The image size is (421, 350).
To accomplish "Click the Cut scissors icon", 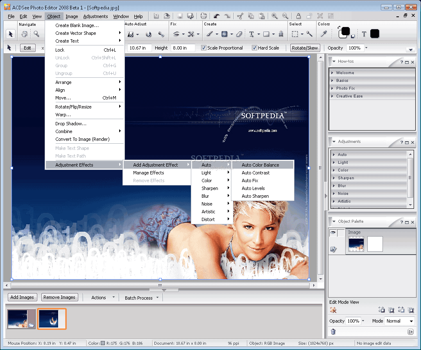I will (240, 16).
